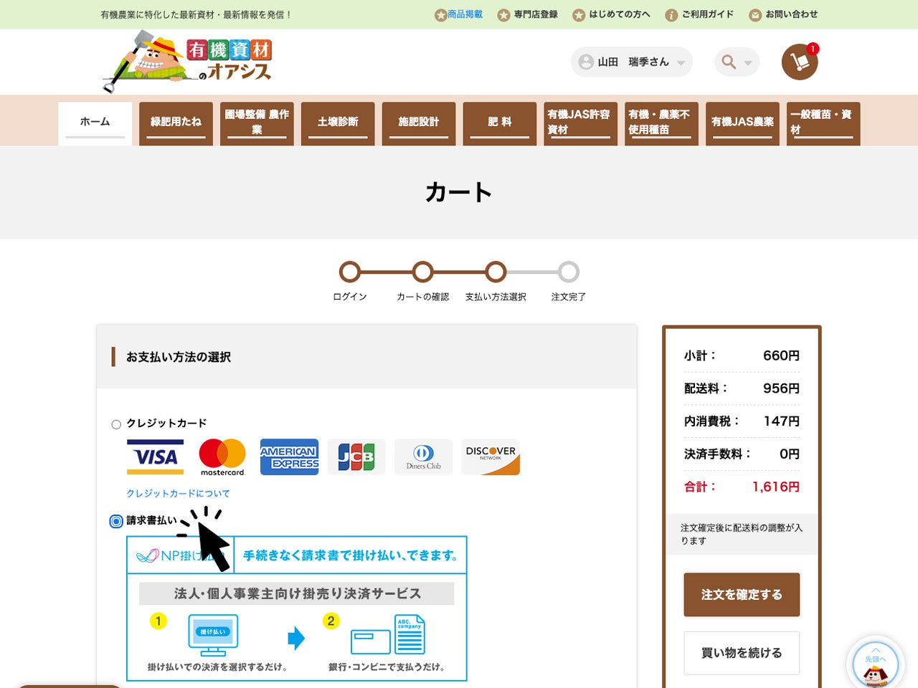Open the 施肥設計 menu
This screenshot has width=918, height=688.
click(419, 123)
